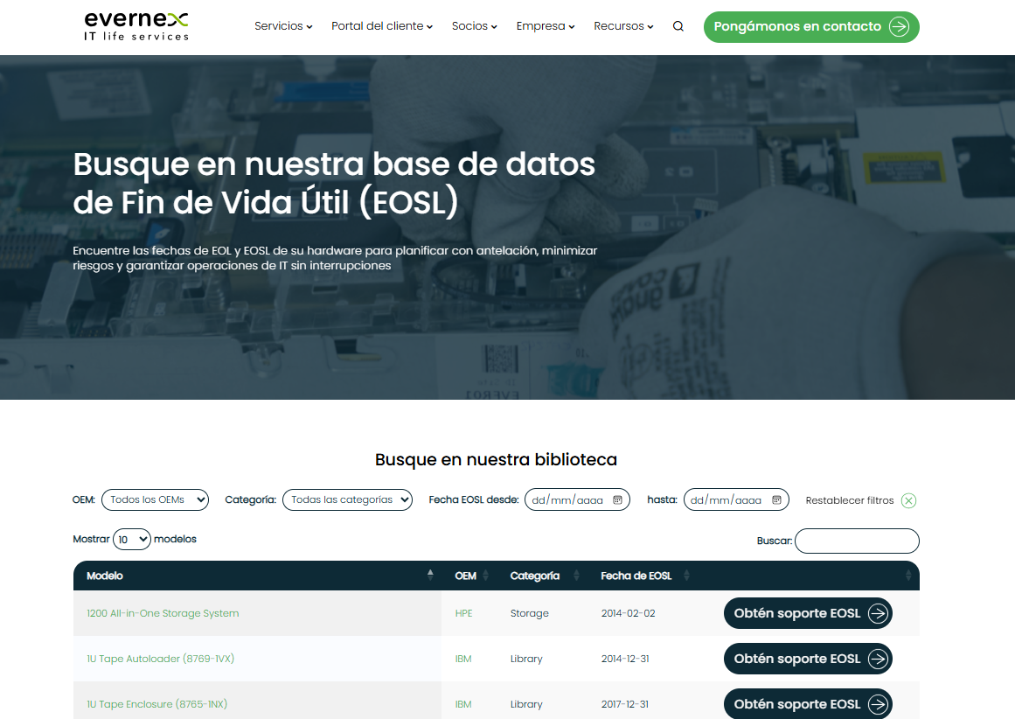Sort table by Fecha de EOSL arrows
Screen dimensions: 1015x719
687,576
